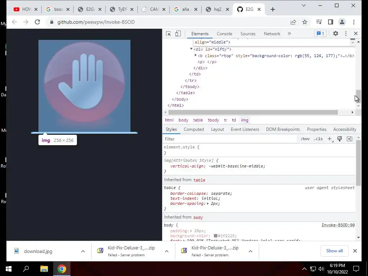This screenshot has width=368, height=276.
Task: Open the taskbar volume icon
Action: [x=321, y=269]
